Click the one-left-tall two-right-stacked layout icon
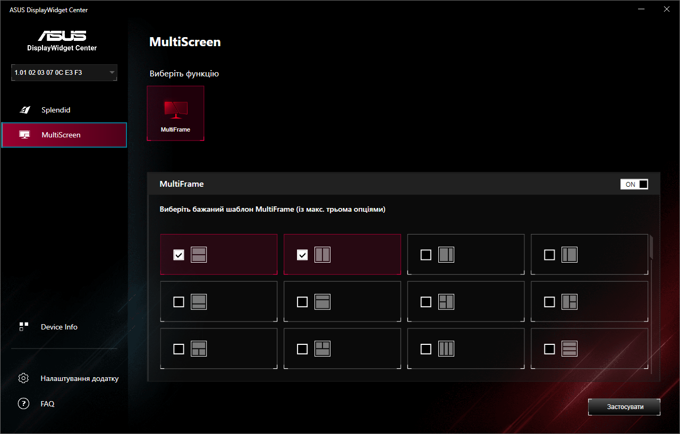 569,302
